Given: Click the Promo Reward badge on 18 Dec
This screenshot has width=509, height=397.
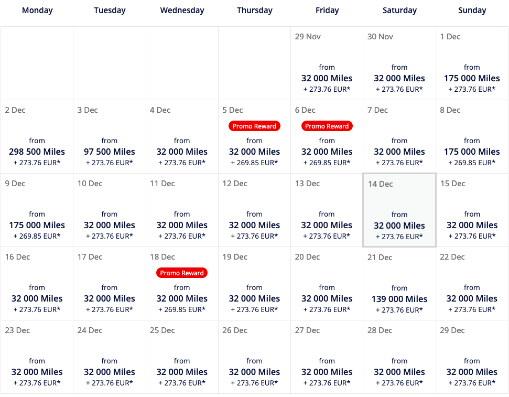Looking at the screenshot, I should tap(182, 273).
